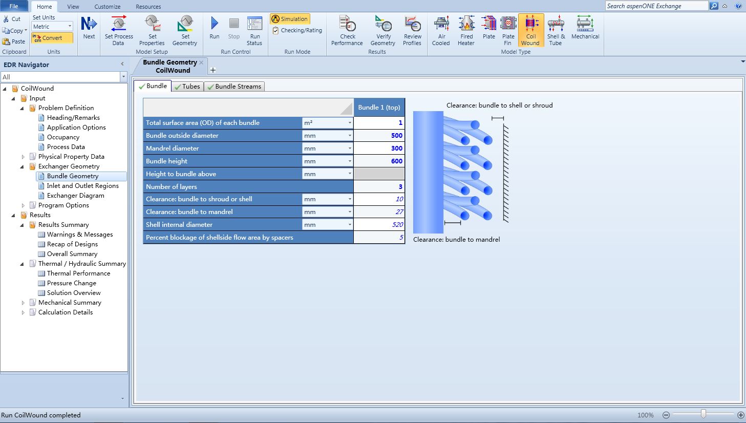This screenshot has height=423, width=746.
Task: Click the Number of layers value field
Action: 379,187
